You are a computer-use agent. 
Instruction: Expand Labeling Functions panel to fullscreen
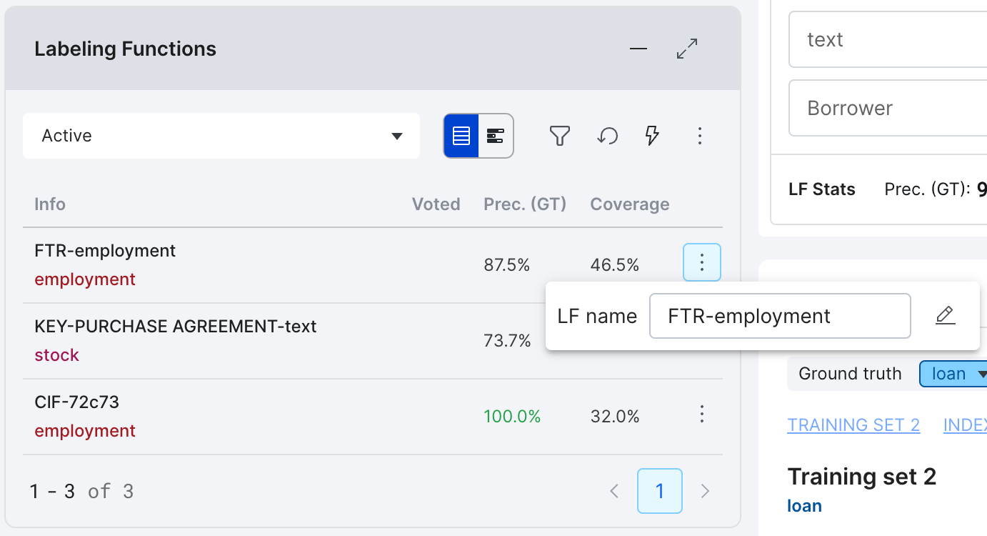687,49
